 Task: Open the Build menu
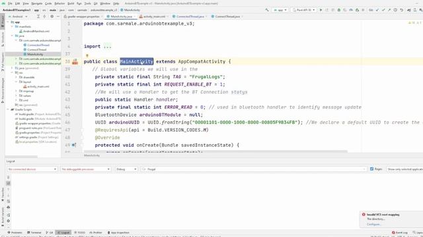click(71, 3)
